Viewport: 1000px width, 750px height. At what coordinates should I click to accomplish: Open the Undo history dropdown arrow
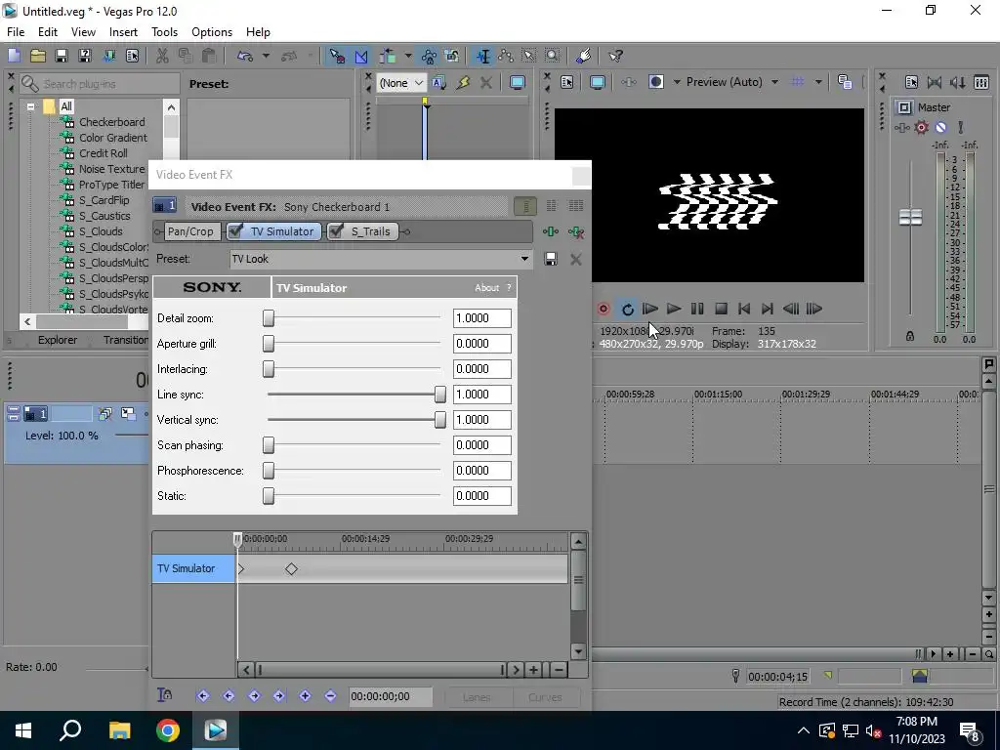pyautogui.click(x=266, y=56)
